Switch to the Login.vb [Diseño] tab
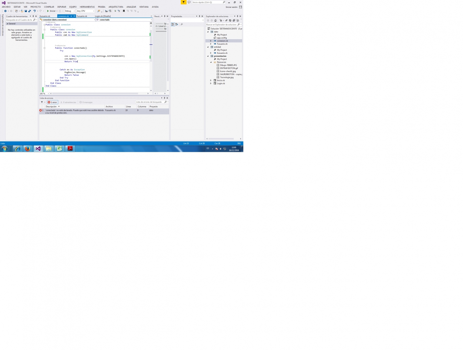 (103, 16)
